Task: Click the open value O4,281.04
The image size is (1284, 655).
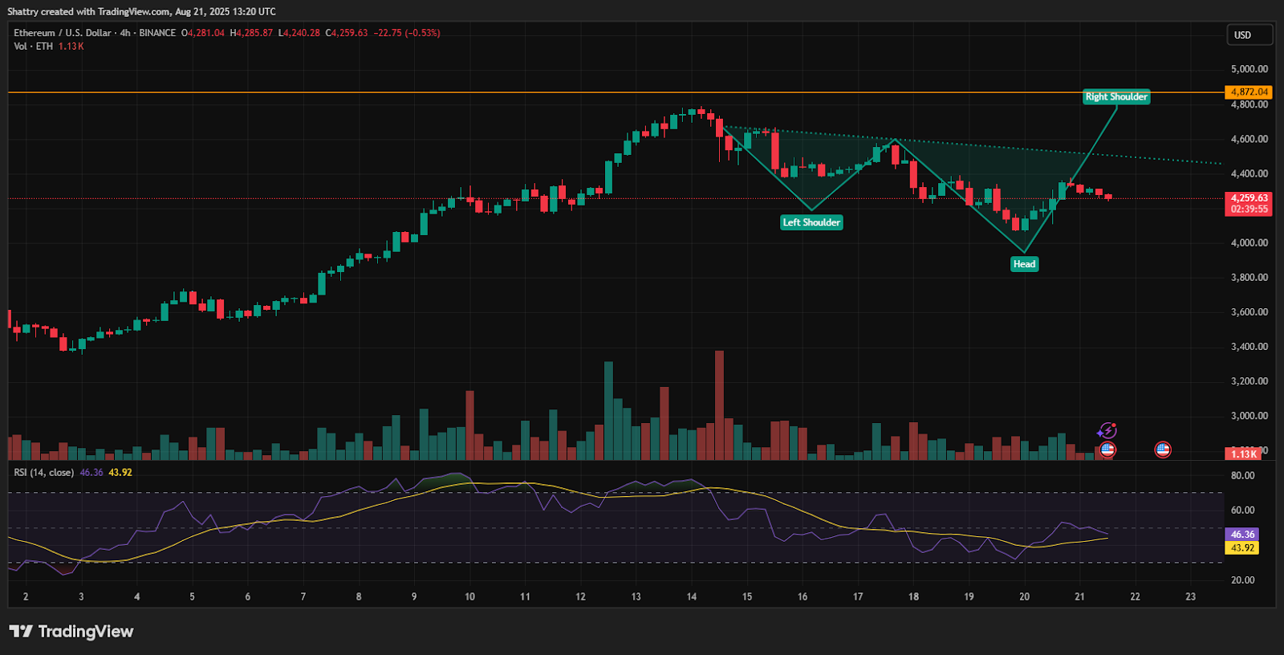Action: coord(203,33)
